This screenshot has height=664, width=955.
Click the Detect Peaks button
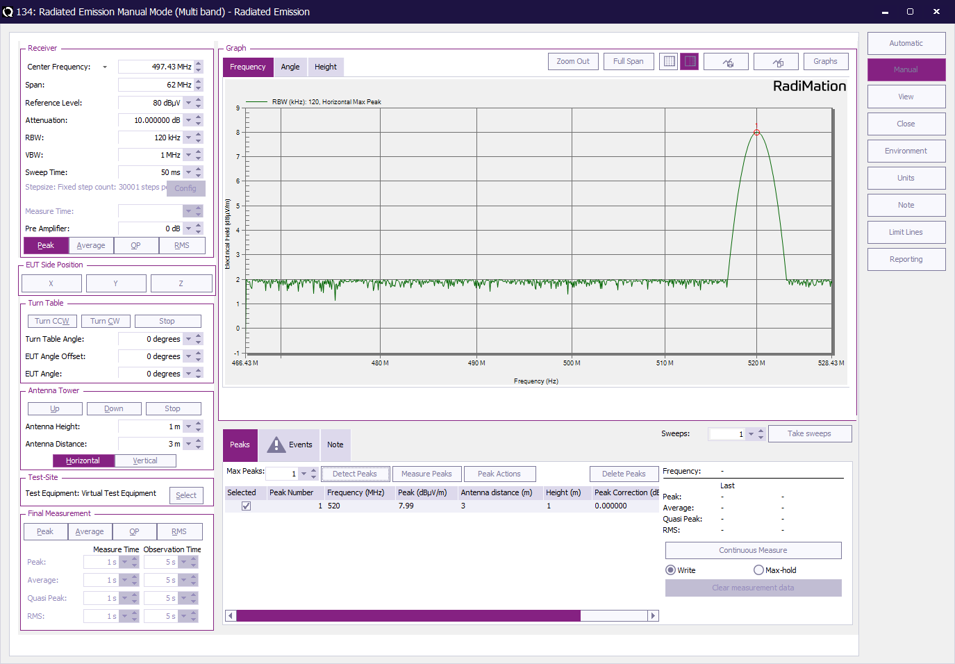(x=355, y=474)
